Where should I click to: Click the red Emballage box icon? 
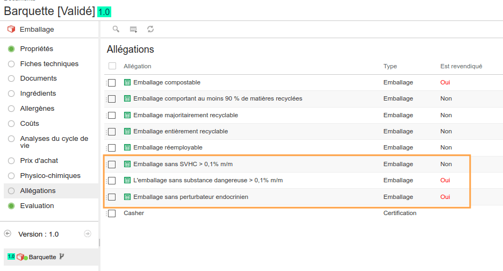click(x=11, y=30)
